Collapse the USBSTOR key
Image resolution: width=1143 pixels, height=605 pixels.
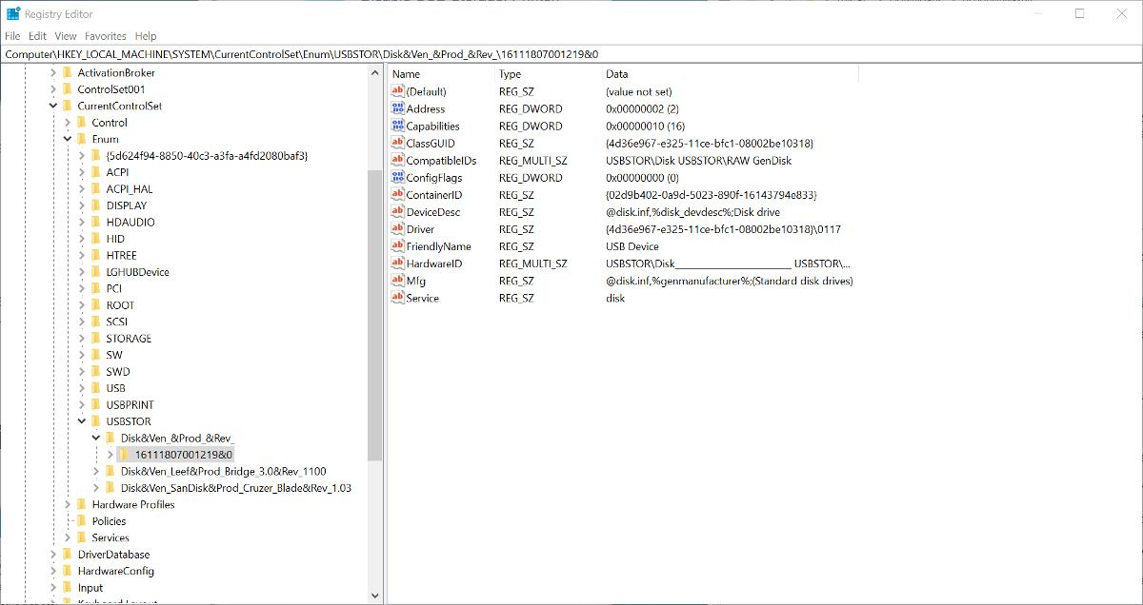(x=82, y=421)
